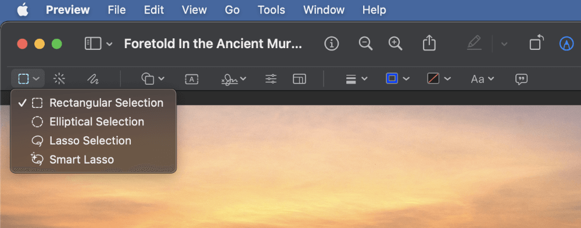581x228 pixels.
Task: Open the Go menu
Action: (x=232, y=10)
